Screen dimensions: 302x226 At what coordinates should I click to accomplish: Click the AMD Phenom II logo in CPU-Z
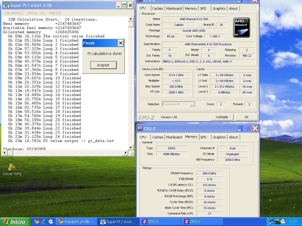tap(241, 27)
